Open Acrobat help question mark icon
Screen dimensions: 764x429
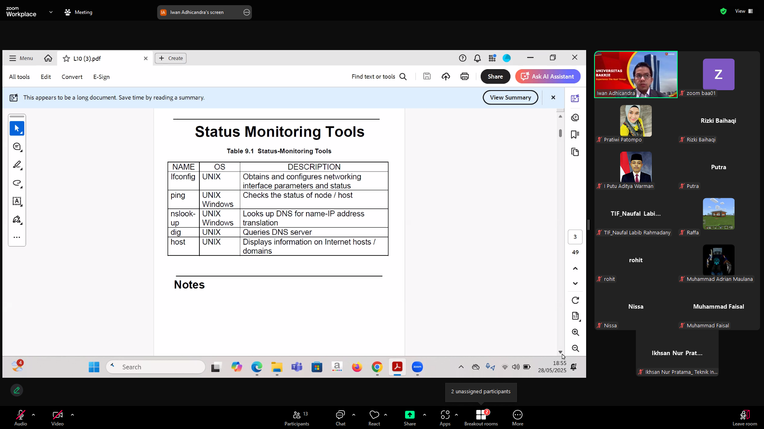tap(462, 58)
